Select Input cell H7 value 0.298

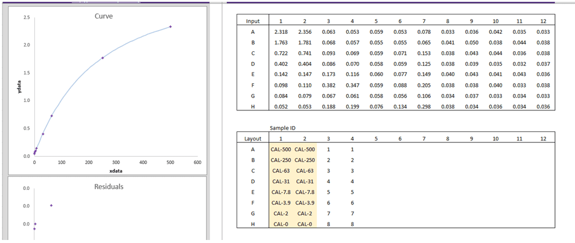pyautogui.click(x=424, y=107)
